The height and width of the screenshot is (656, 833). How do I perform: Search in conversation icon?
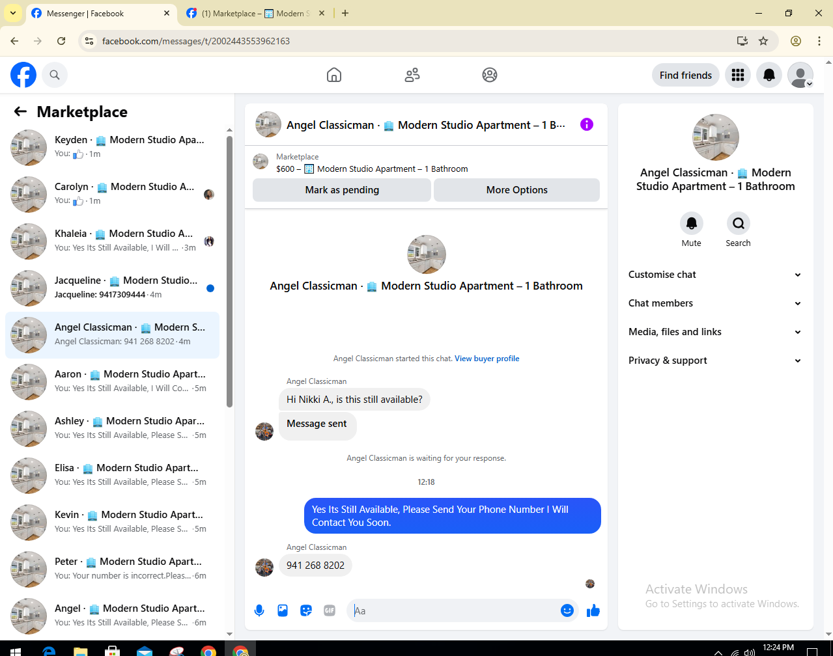coord(739,223)
